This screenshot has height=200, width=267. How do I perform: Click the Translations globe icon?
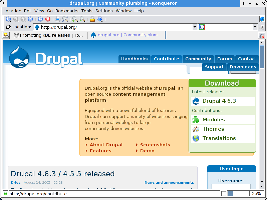pos(196,138)
